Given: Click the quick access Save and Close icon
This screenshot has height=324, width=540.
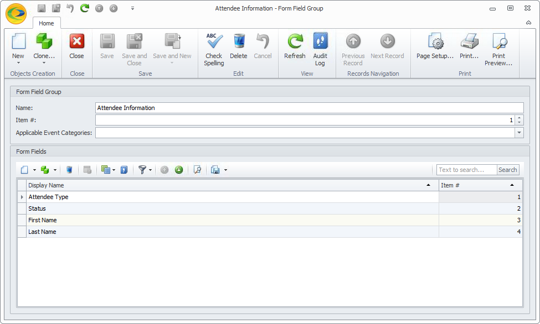Looking at the screenshot, I should pyautogui.click(x=56, y=8).
